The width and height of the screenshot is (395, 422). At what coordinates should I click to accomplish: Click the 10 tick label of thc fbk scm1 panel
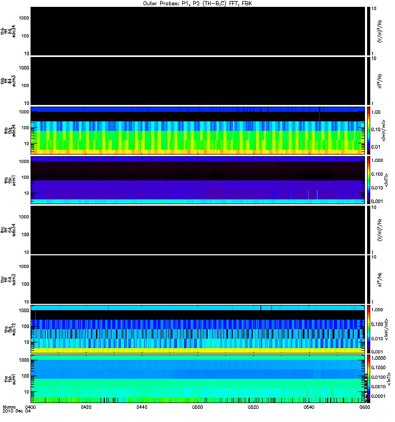click(27, 392)
